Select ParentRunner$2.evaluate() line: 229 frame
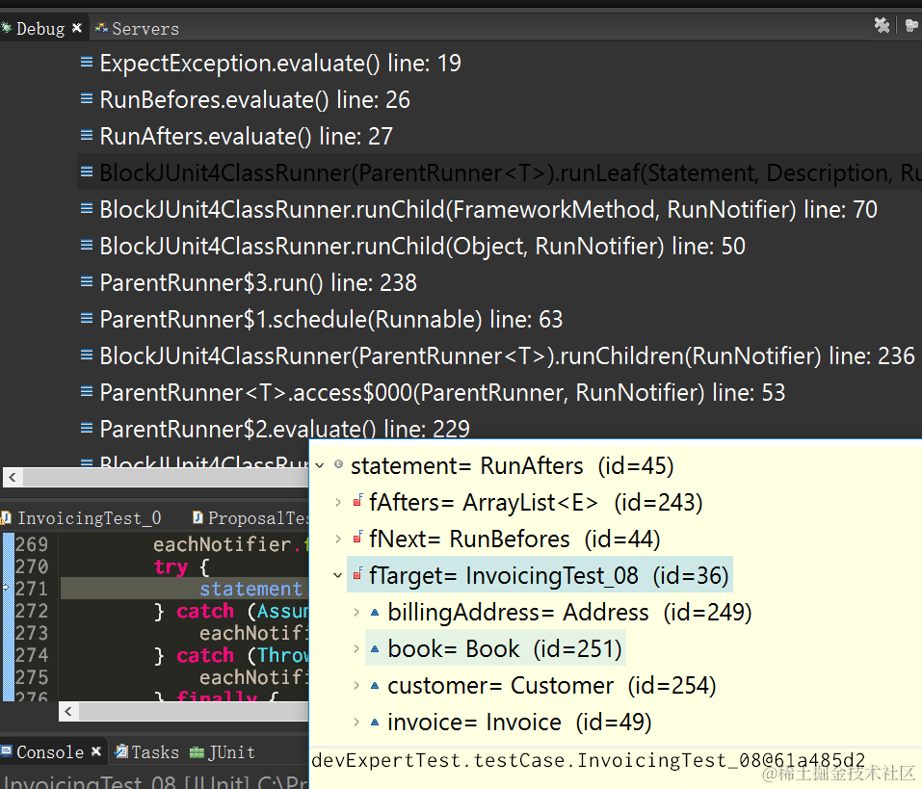Screen dimensions: 922x789 284,430
